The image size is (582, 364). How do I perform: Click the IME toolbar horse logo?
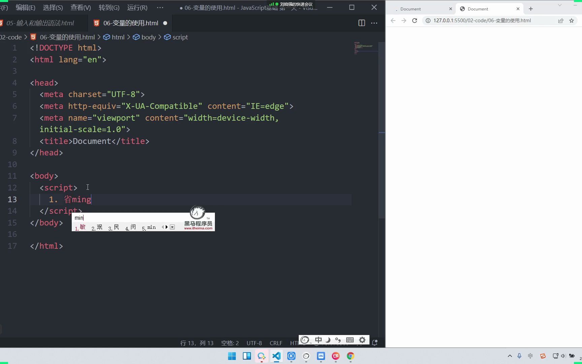tap(305, 340)
